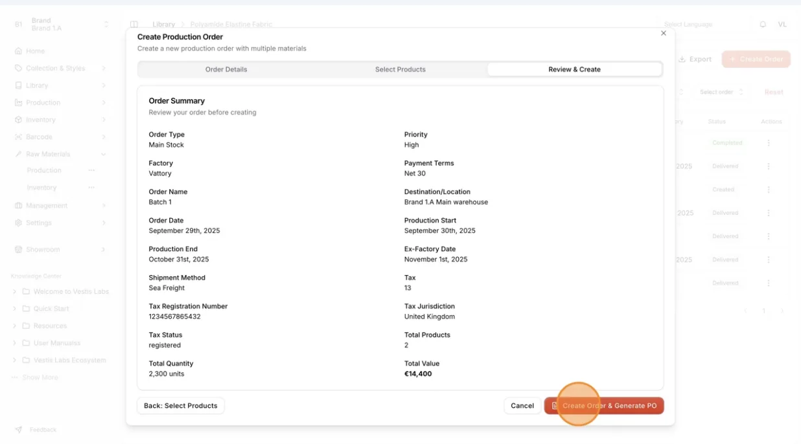Open the VL user avatar menu
The image size is (801, 444).
click(782, 24)
